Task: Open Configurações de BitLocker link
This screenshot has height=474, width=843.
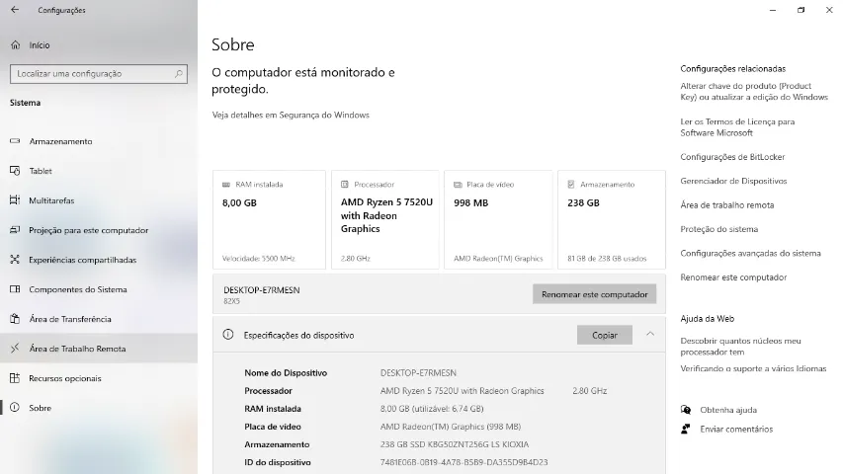Action: pos(732,157)
